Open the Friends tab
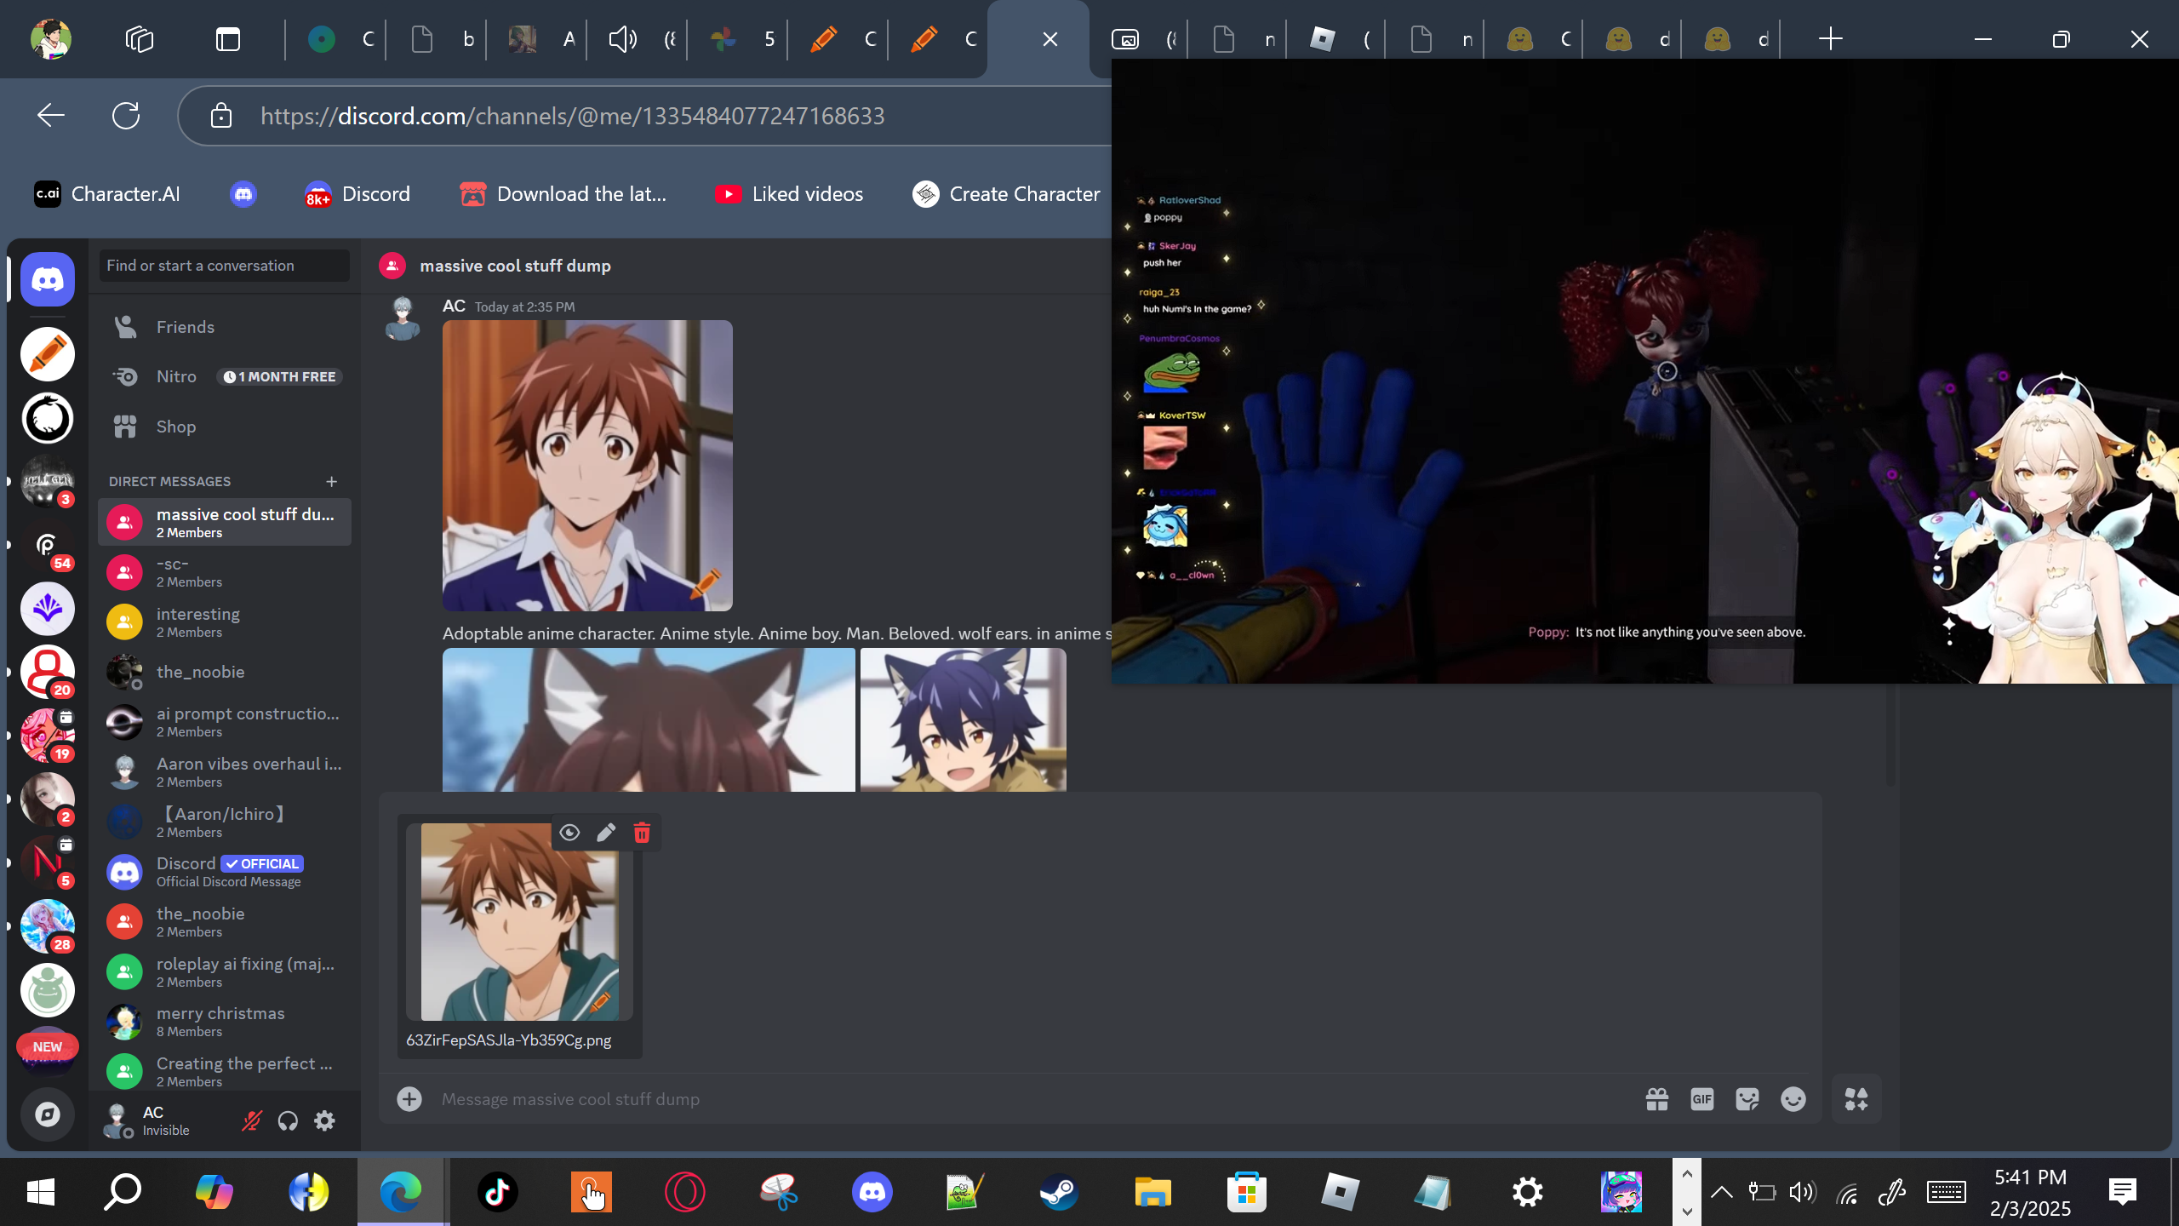Image resolution: width=2179 pixels, height=1226 pixels. click(x=185, y=327)
